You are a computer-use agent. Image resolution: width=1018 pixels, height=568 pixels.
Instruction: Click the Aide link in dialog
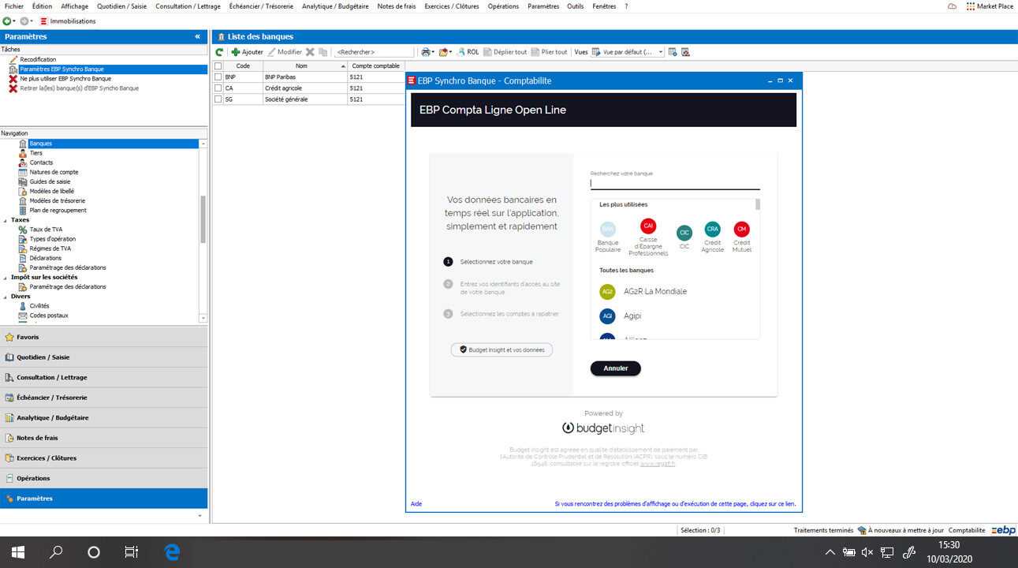point(416,503)
